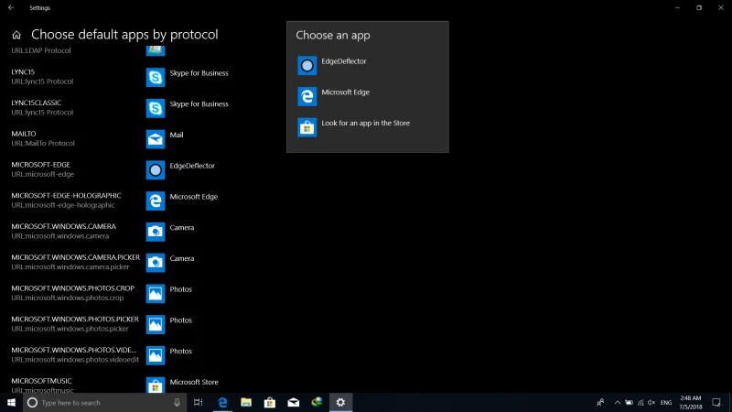Image resolution: width=732 pixels, height=412 pixels.
Task: Click Camera icon for CAMERA.PICKER row
Action: point(156,263)
